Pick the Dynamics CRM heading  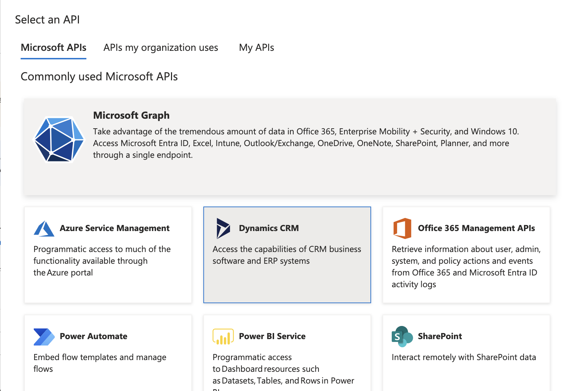(269, 228)
